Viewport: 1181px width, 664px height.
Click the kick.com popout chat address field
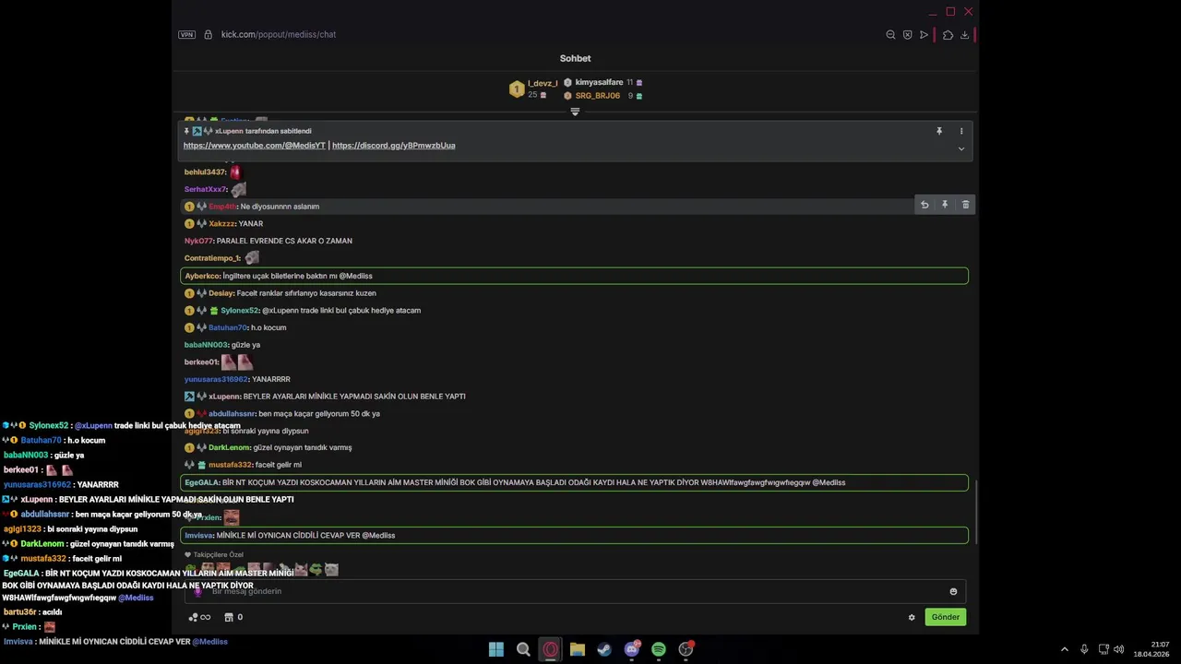(x=279, y=34)
